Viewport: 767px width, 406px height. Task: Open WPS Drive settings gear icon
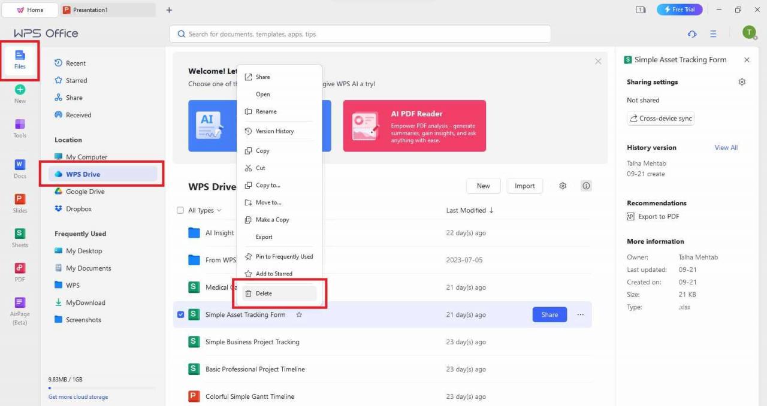pyautogui.click(x=563, y=186)
